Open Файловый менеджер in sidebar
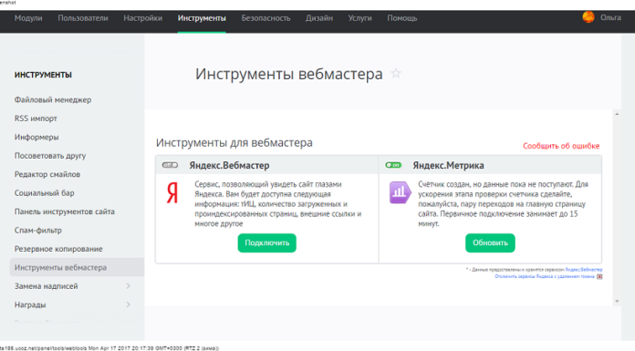 (53, 99)
